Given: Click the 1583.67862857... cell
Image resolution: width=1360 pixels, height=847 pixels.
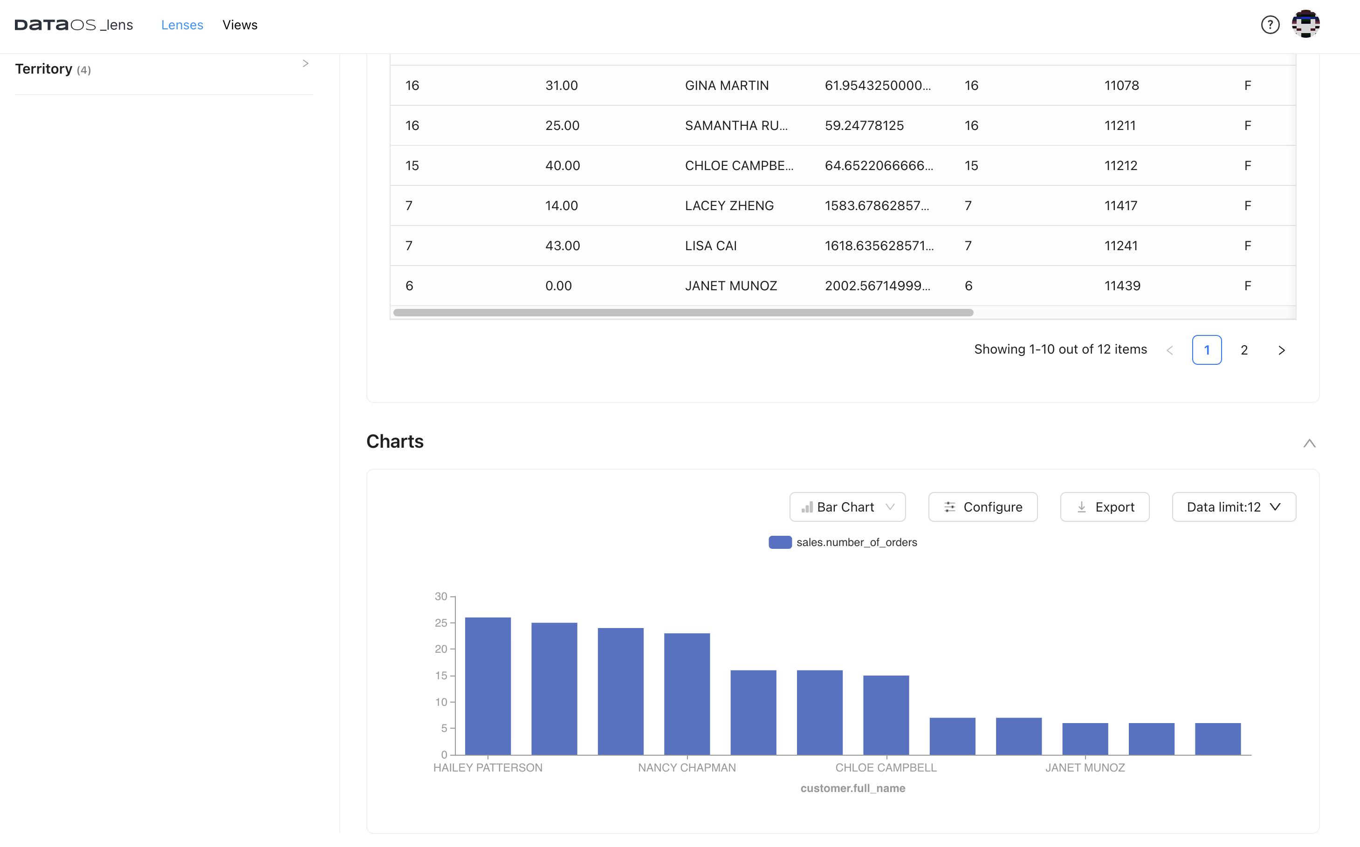Looking at the screenshot, I should 877,205.
